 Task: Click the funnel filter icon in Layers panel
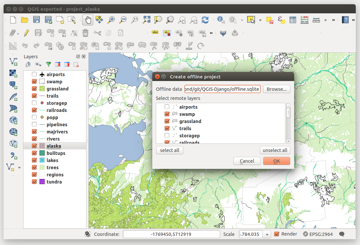point(48,64)
